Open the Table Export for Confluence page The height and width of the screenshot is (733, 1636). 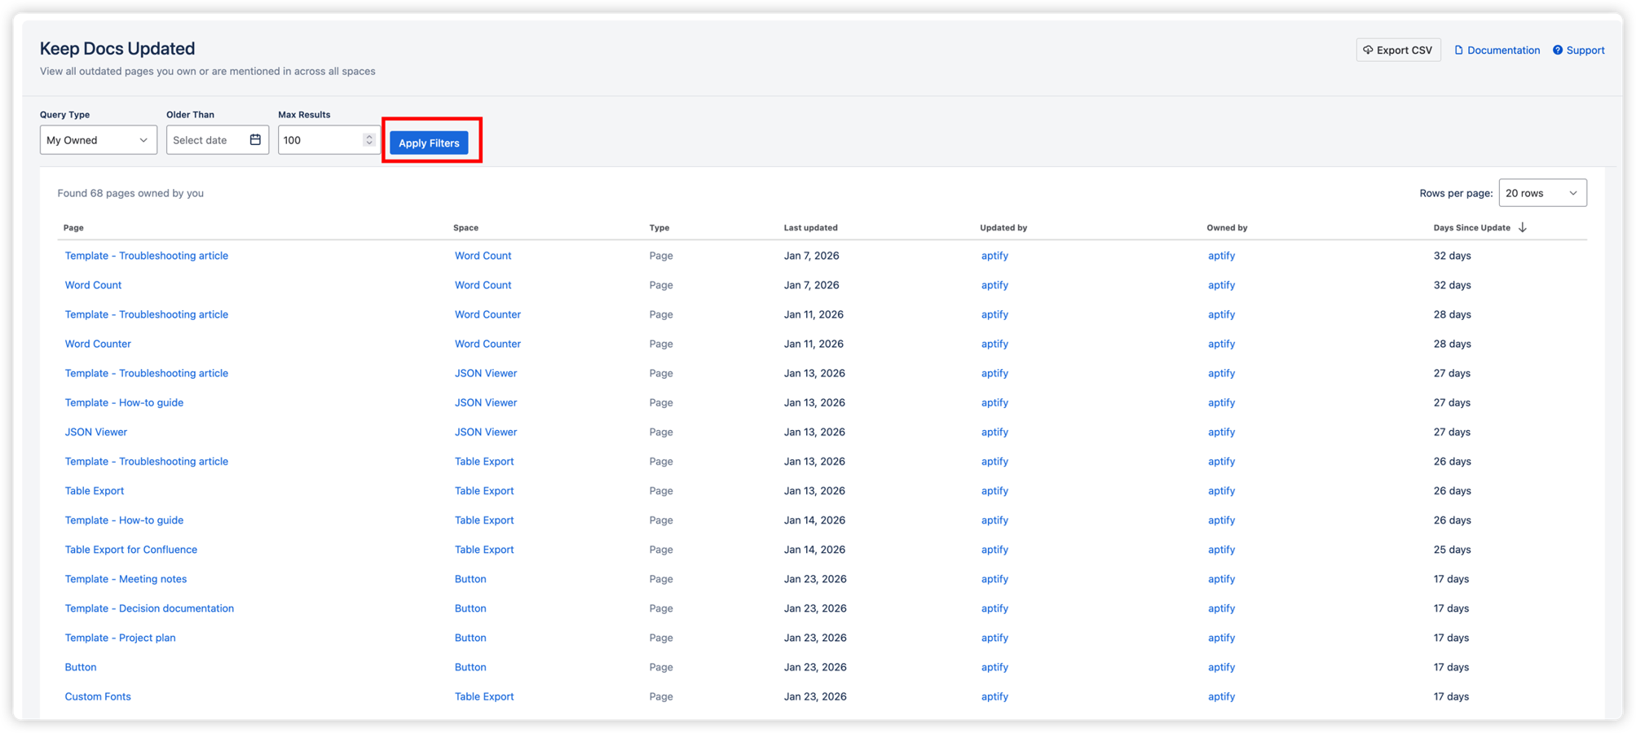click(x=130, y=549)
